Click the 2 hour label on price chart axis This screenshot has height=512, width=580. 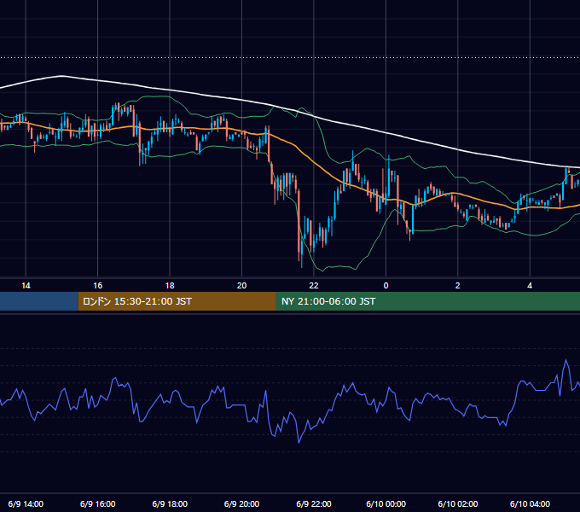(x=457, y=286)
